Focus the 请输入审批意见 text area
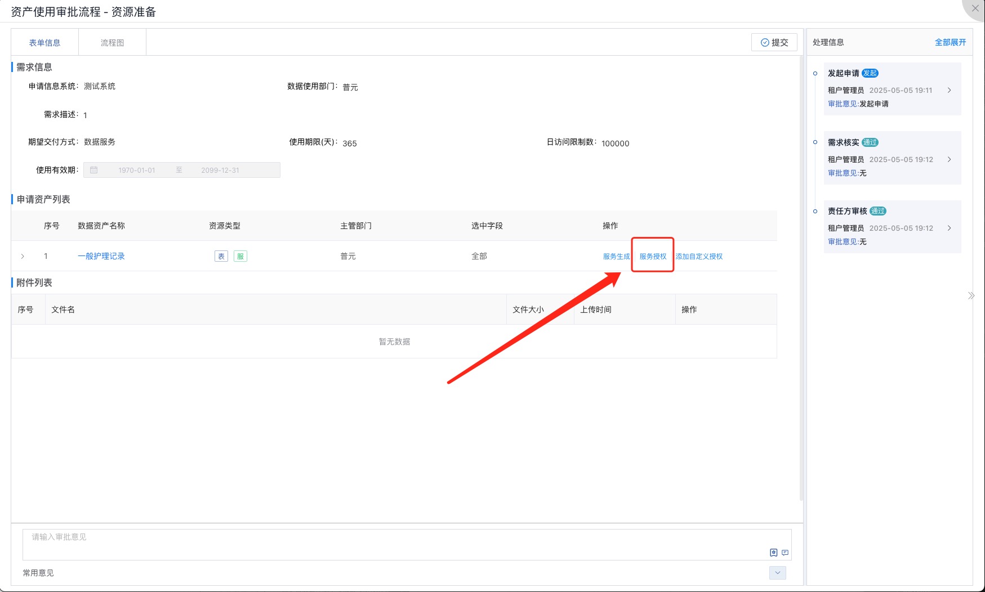This screenshot has width=985, height=592. [x=407, y=544]
